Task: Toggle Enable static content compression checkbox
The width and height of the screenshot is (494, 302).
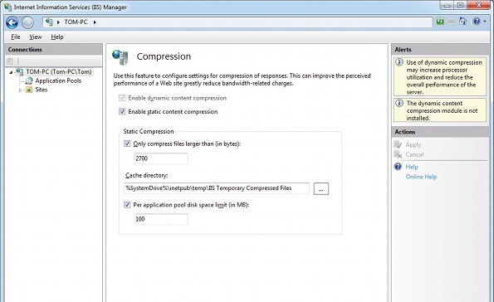Action: pos(122,111)
